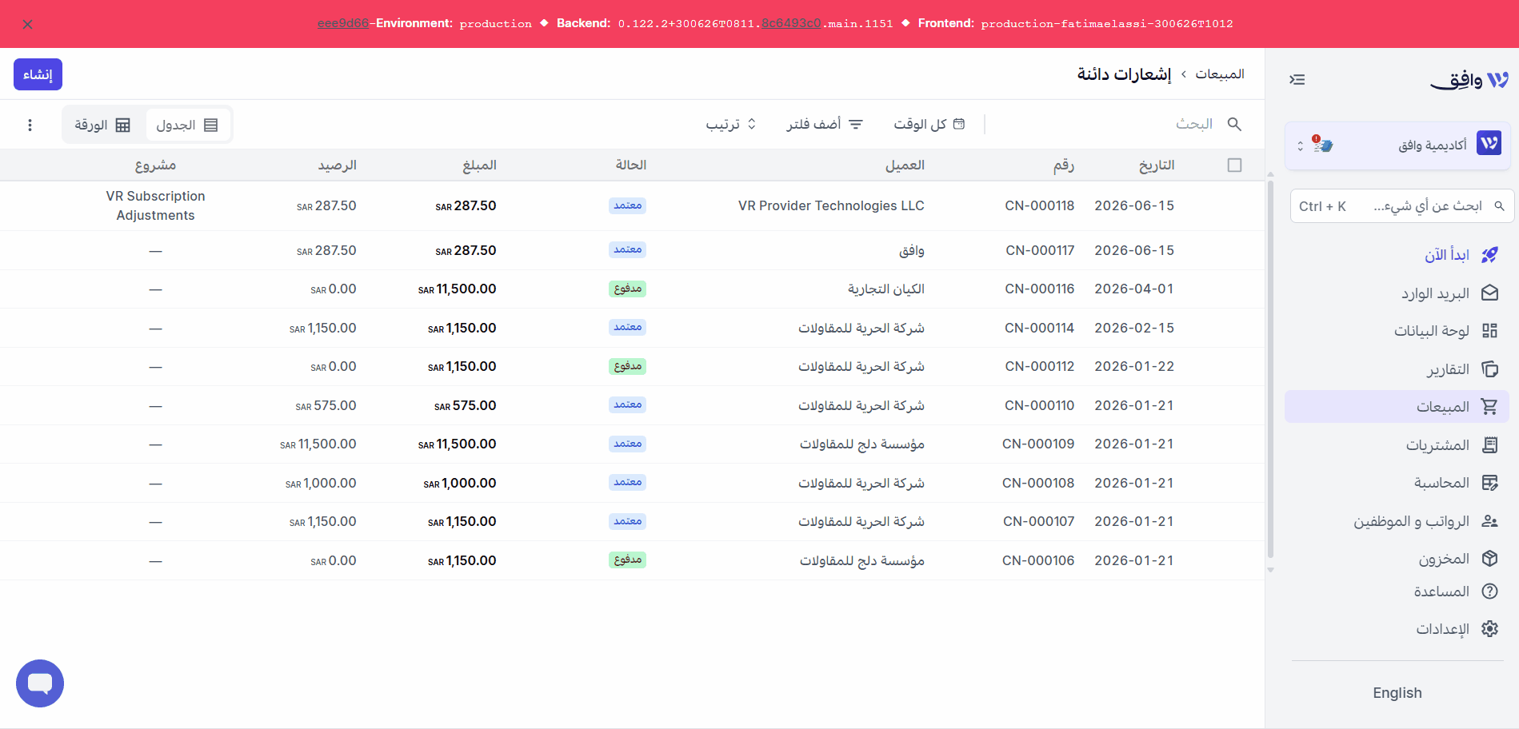This screenshot has height=729, width=1519.
Task: Click أضف فلتر add filter button
Action: [x=825, y=124]
